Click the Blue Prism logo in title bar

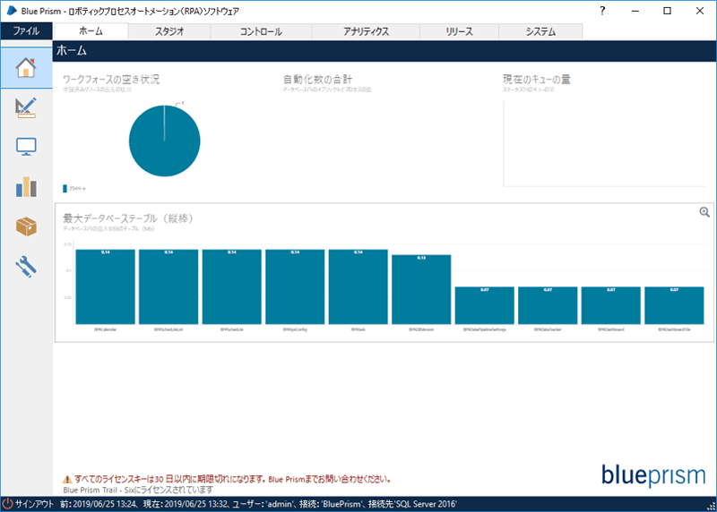click(12, 11)
